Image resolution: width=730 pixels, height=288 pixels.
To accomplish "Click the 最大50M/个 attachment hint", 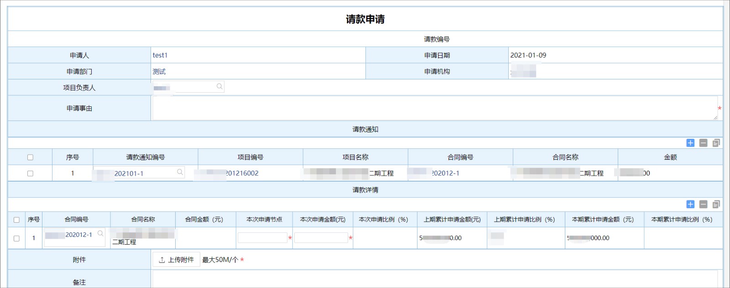I will [220, 260].
